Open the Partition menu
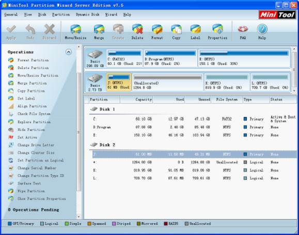The width and height of the screenshot is (299, 235). [x=61, y=14]
